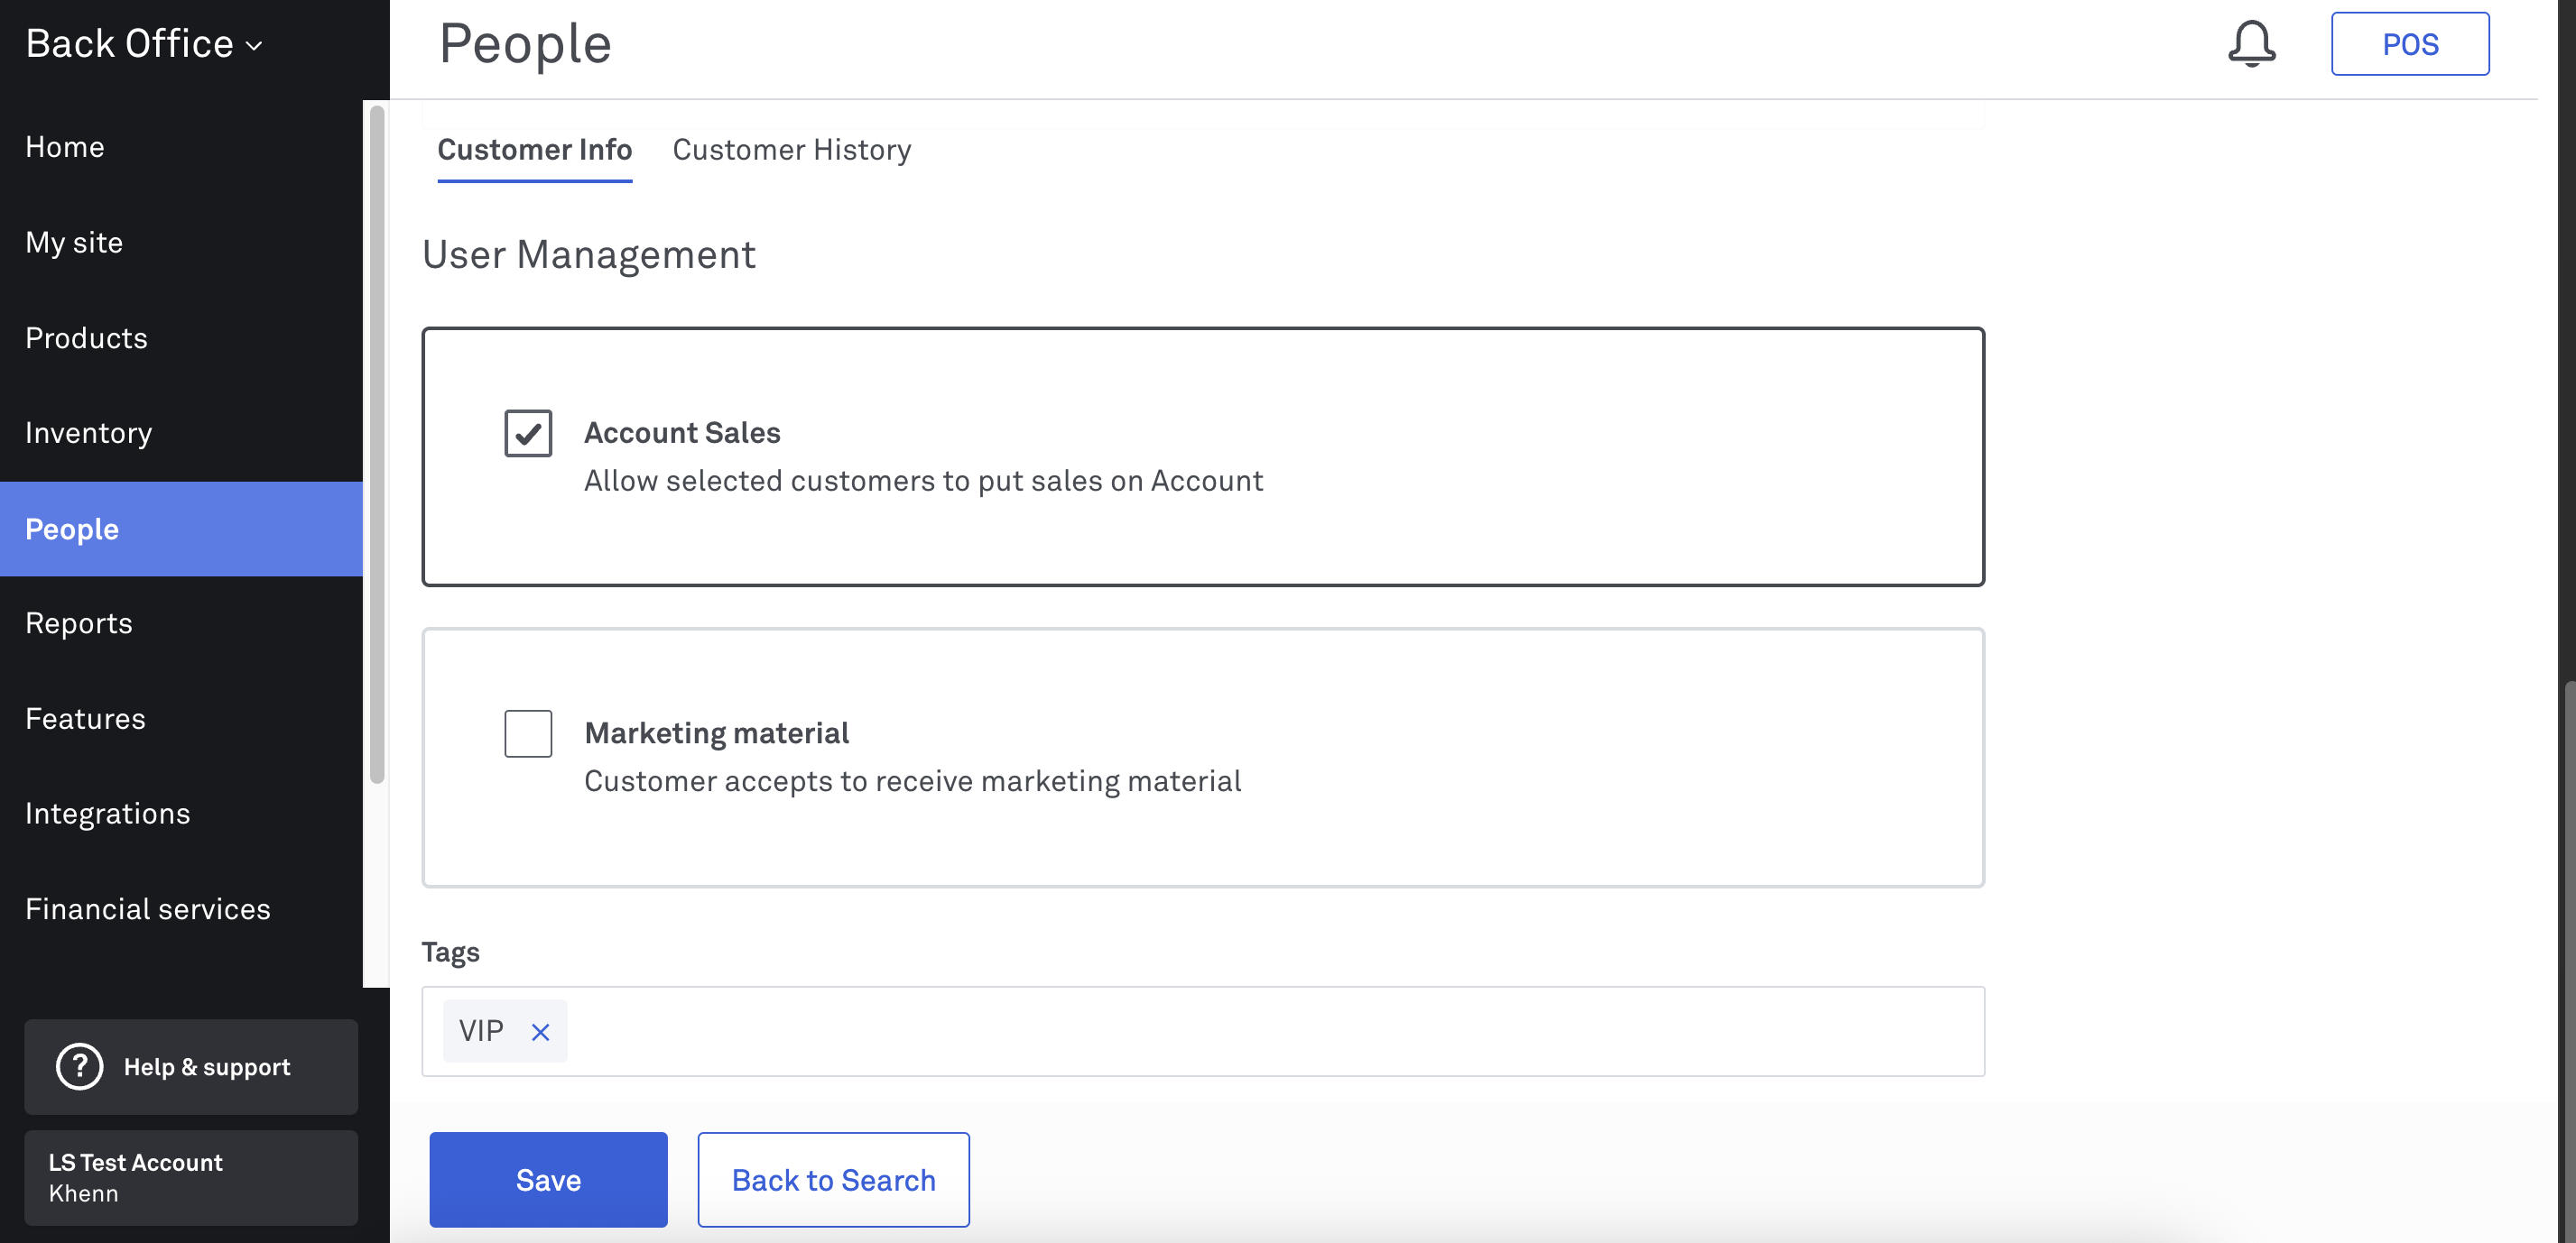The image size is (2576, 1243).
Task: Click the sidebar vertical scrollbar
Action: pyautogui.click(x=377, y=445)
